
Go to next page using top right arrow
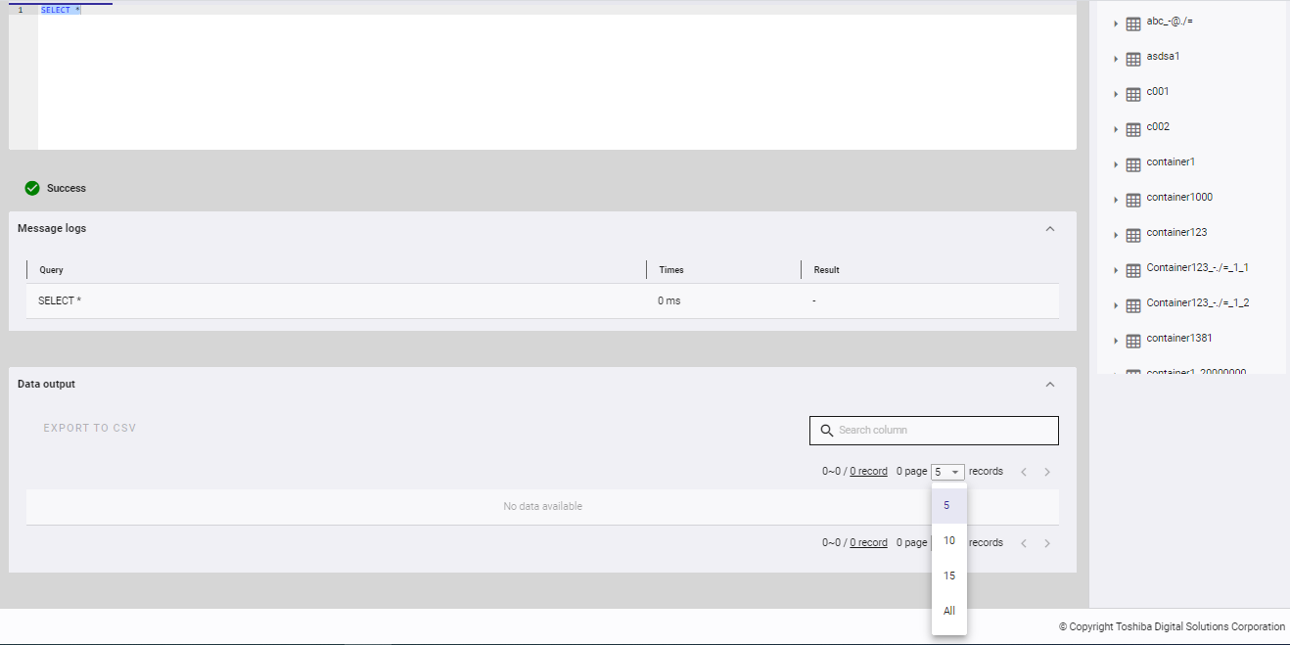pyautogui.click(x=1047, y=472)
